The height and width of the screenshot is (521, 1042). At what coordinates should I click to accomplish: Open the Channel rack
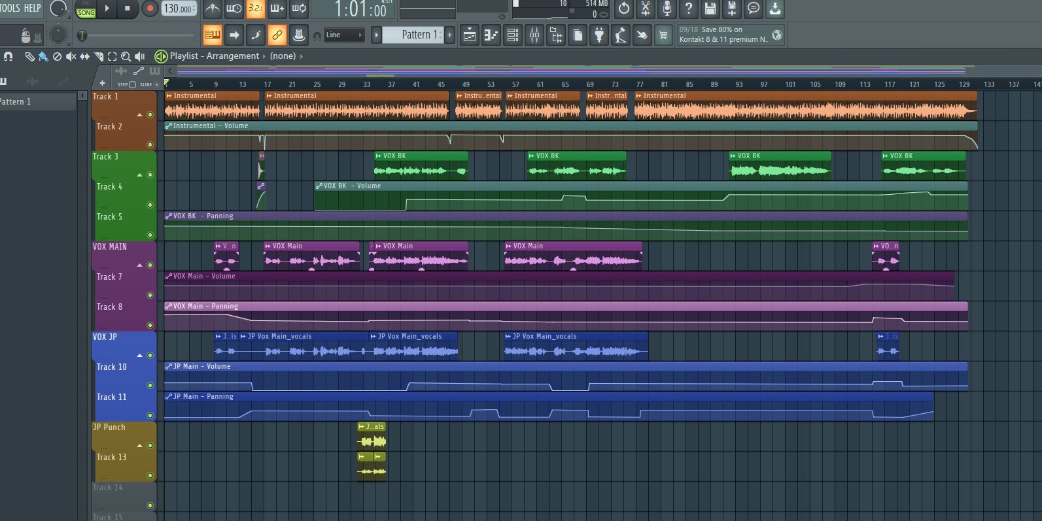pos(513,35)
